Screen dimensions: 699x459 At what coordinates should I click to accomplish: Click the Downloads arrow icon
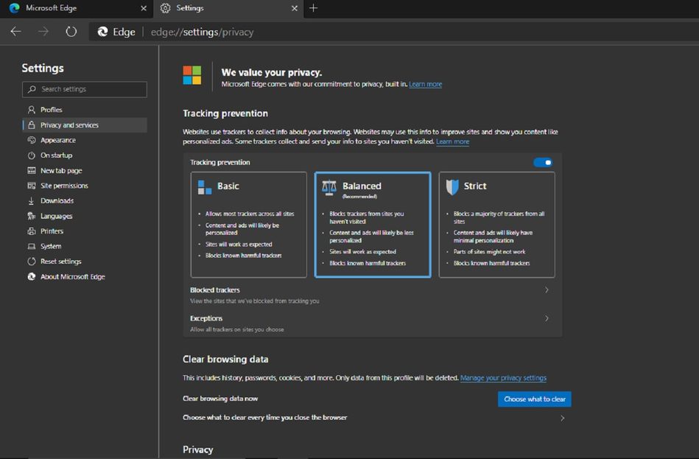(31, 200)
